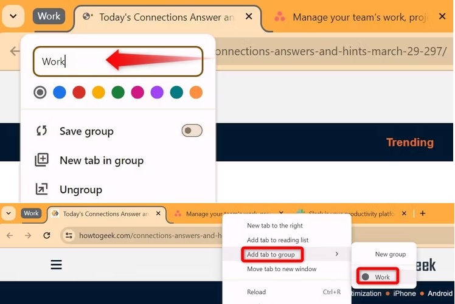Choose Add tab to reading list
455x304 pixels.
pyautogui.click(x=277, y=240)
